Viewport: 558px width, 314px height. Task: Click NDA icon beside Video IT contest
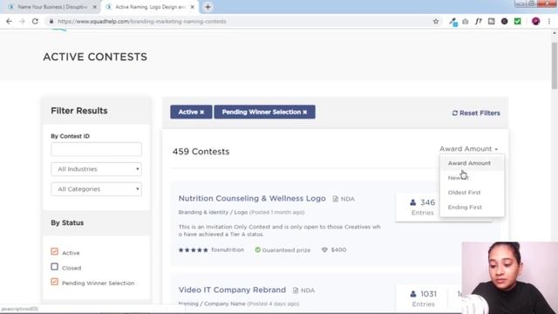point(296,290)
